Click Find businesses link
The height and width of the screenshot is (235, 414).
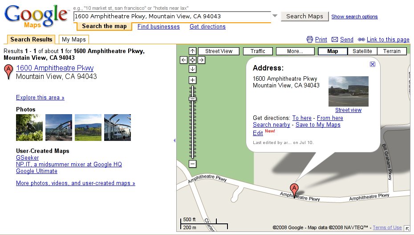coord(158,26)
